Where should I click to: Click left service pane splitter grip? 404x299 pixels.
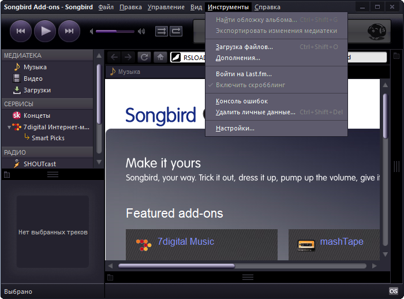[53, 175]
